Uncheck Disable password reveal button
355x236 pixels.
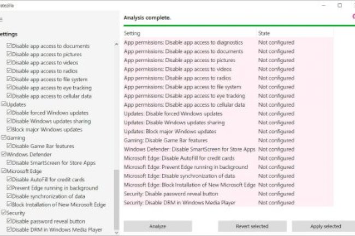(x=9, y=221)
